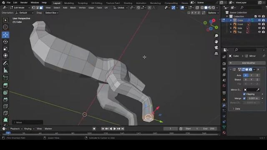Open the Modifiers wrench properties tab

point(224,105)
